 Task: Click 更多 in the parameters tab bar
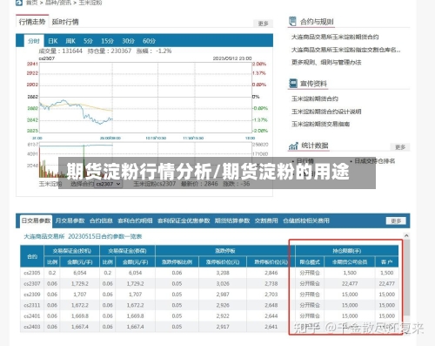(396, 221)
